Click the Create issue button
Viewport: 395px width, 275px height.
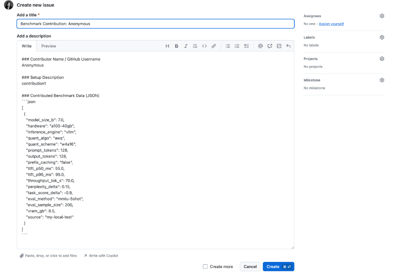tap(279, 267)
